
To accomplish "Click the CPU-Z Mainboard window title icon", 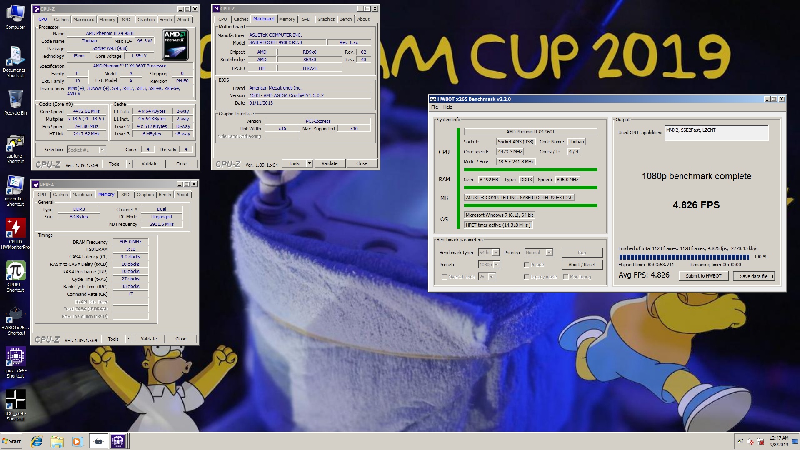I will (x=216, y=9).
